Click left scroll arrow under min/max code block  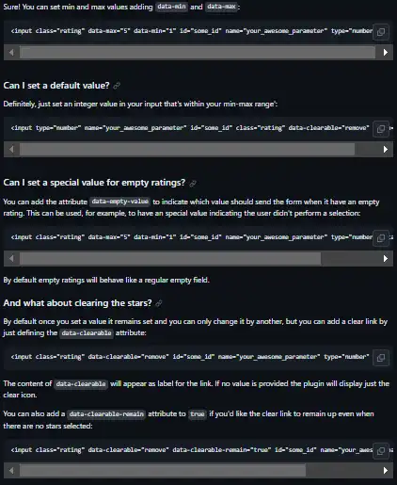11,53
